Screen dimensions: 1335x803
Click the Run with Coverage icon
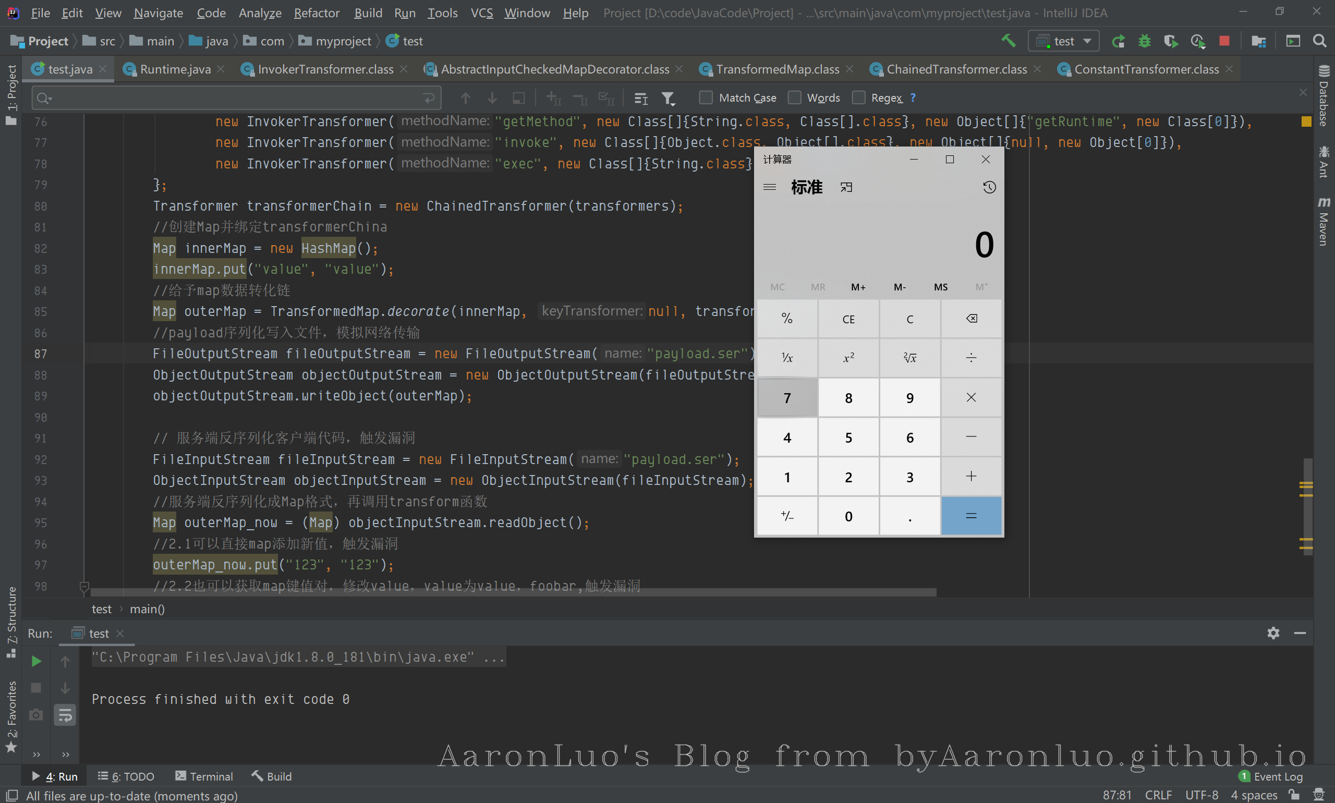pyautogui.click(x=1171, y=41)
